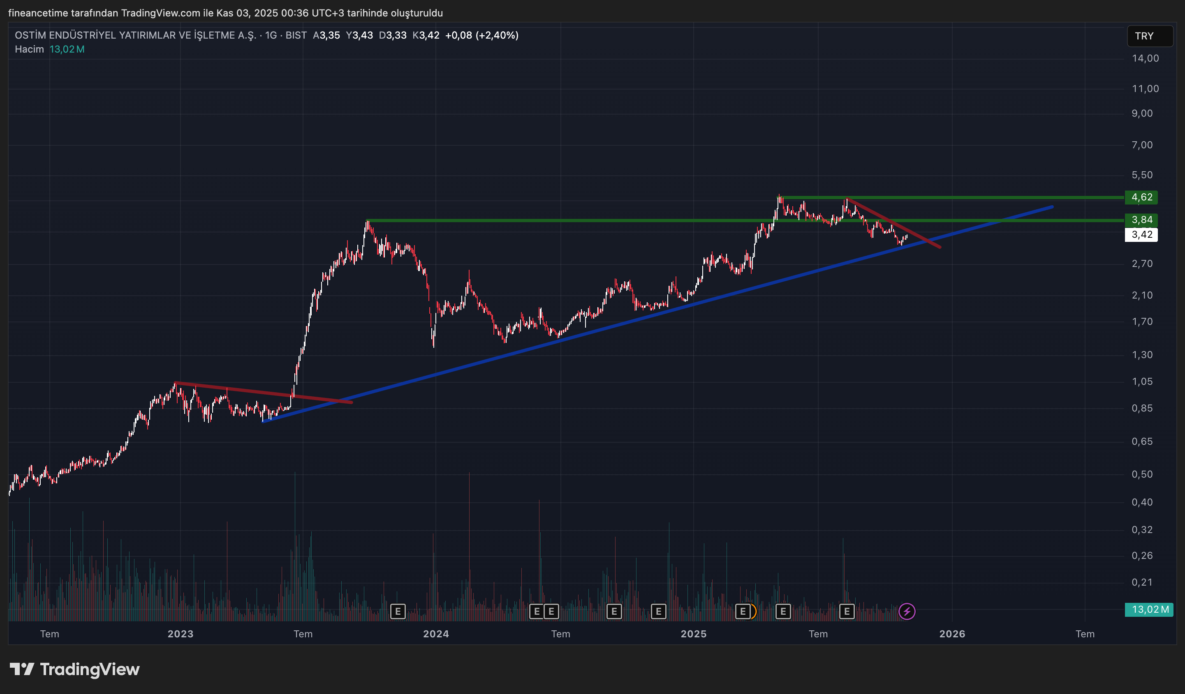Click the leftmost E earnings marker
This screenshot has width=1185, height=694.
(x=398, y=611)
